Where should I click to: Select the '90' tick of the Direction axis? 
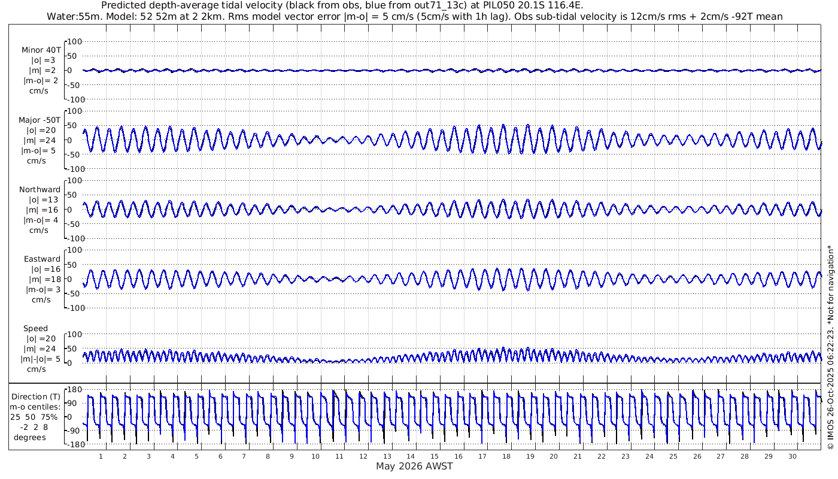71,403
